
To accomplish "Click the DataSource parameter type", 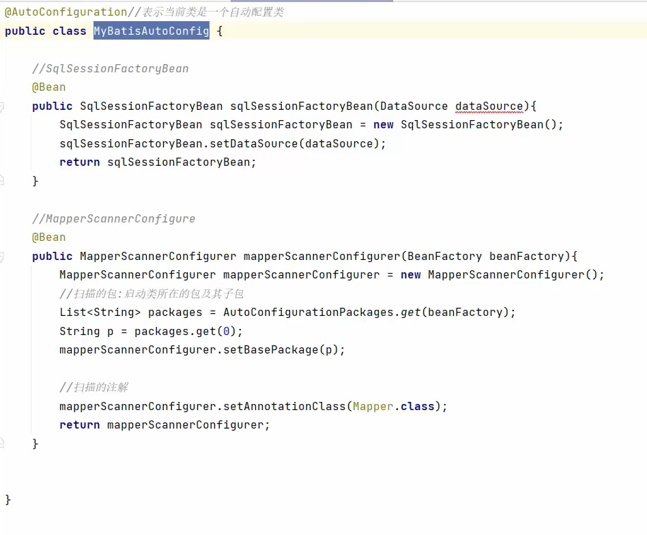I will 414,106.
